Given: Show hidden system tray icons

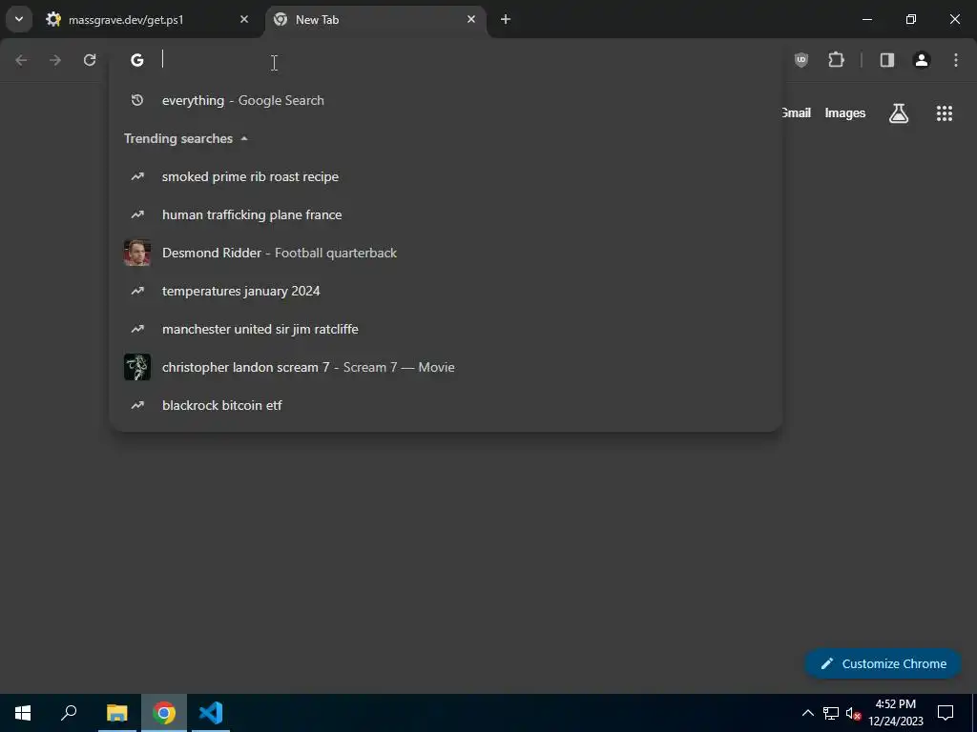Looking at the screenshot, I should [807, 713].
